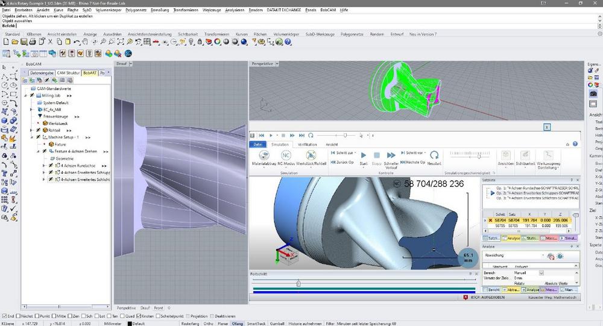This screenshot has height=326, width=603.
Task: Disable the Knoten object snap checkbox
Action: click(x=140, y=316)
